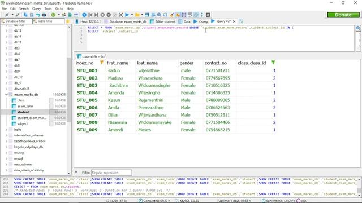This screenshot has width=362, height=203.
Task: Select the class table in tree
Action: coord(20,100)
